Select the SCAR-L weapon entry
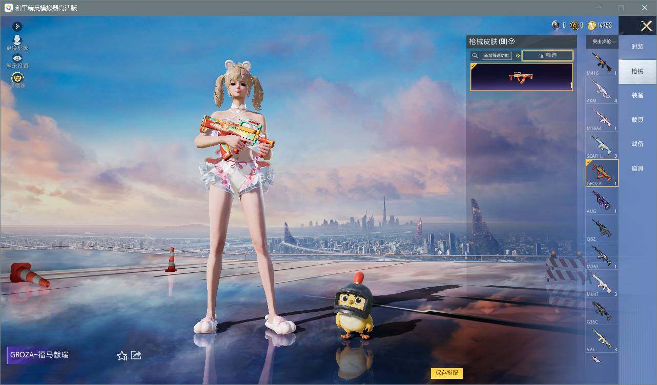657x385 pixels. (602, 146)
